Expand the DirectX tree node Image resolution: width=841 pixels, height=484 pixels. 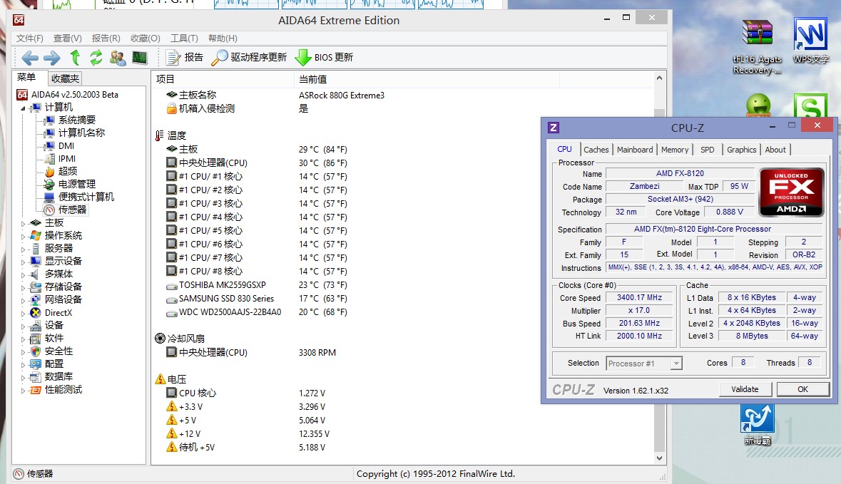coord(23,313)
